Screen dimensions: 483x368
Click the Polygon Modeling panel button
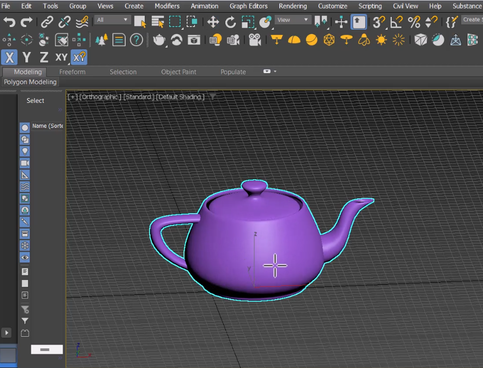pos(30,82)
